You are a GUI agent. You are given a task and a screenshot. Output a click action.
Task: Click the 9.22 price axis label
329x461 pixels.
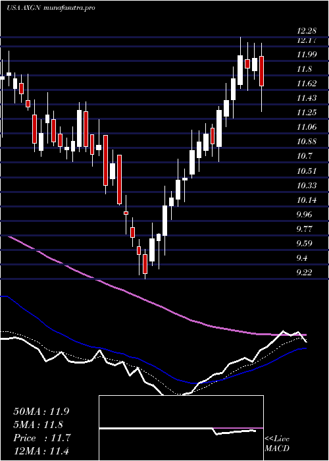pyautogui.click(x=304, y=272)
